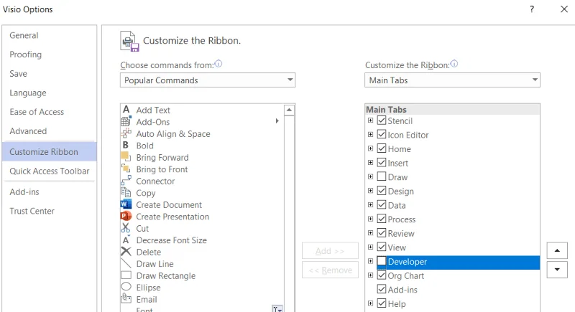Viewport: 575px width, 312px height.
Task: Click the Add Text command icon
Action: (126, 109)
